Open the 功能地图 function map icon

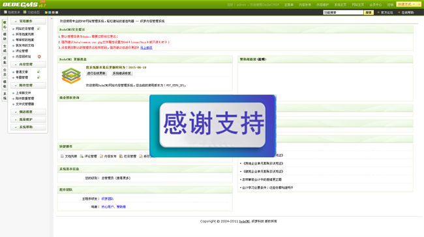pyautogui.click(x=25, y=12)
